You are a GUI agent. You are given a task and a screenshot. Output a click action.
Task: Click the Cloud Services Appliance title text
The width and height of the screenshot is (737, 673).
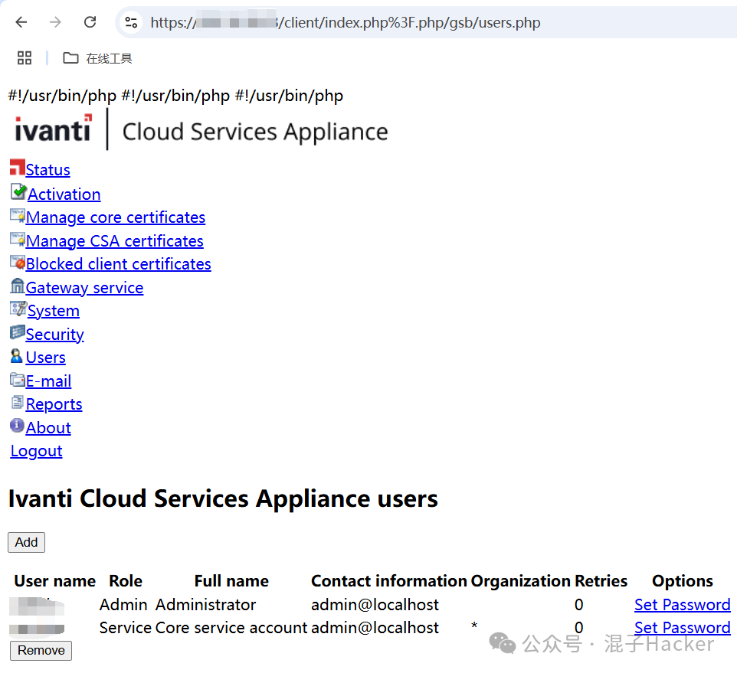coord(255,132)
